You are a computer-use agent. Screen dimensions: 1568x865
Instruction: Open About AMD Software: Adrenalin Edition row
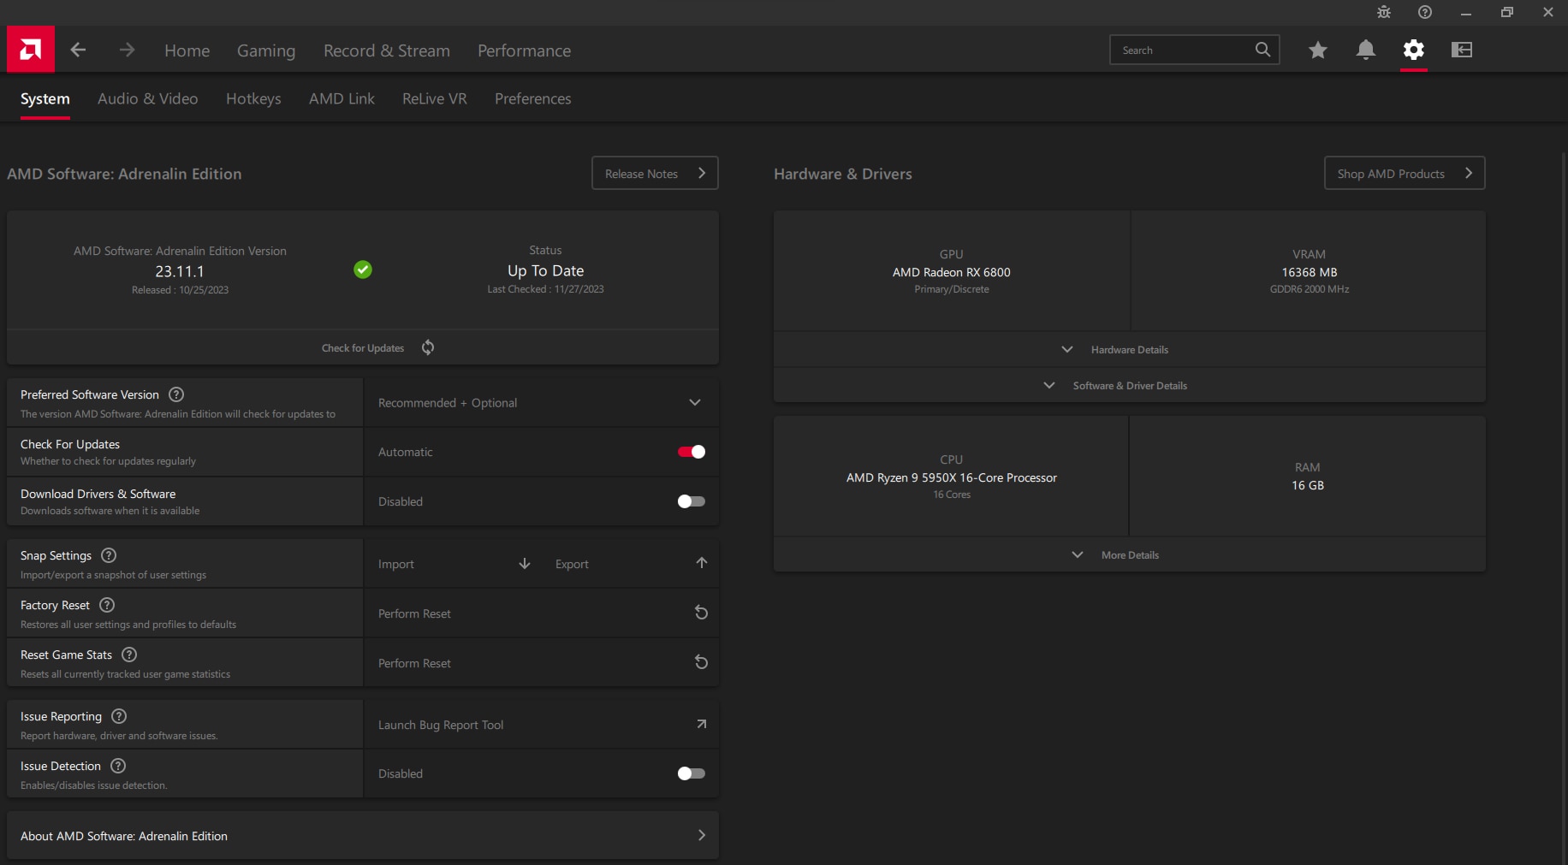click(x=363, y=835)
